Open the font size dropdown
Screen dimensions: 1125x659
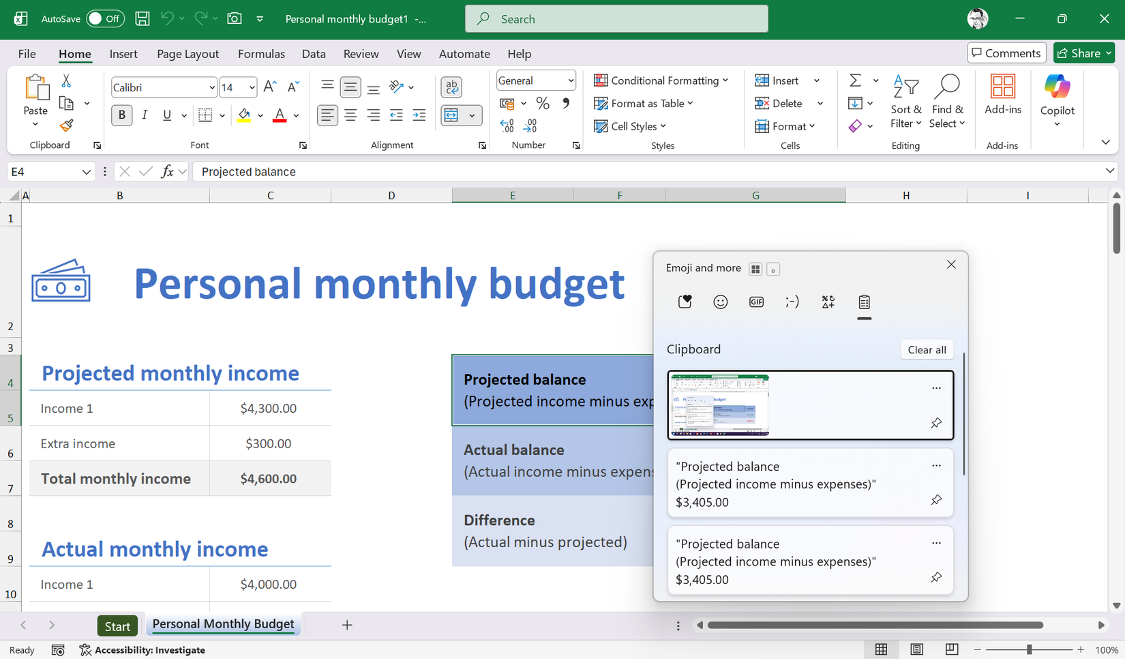pyautogui.click(x=252, y=87)
